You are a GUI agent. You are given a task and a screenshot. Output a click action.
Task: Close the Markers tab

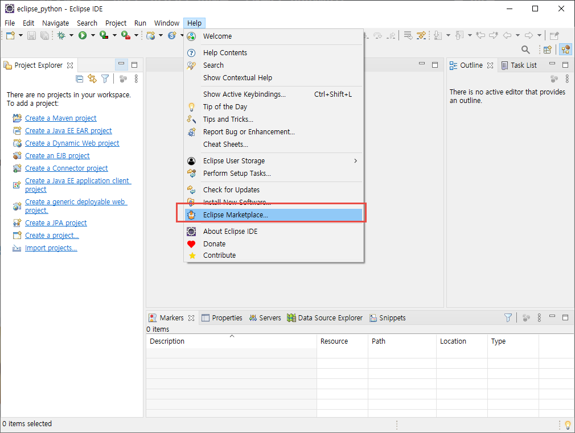pos(191,318)
